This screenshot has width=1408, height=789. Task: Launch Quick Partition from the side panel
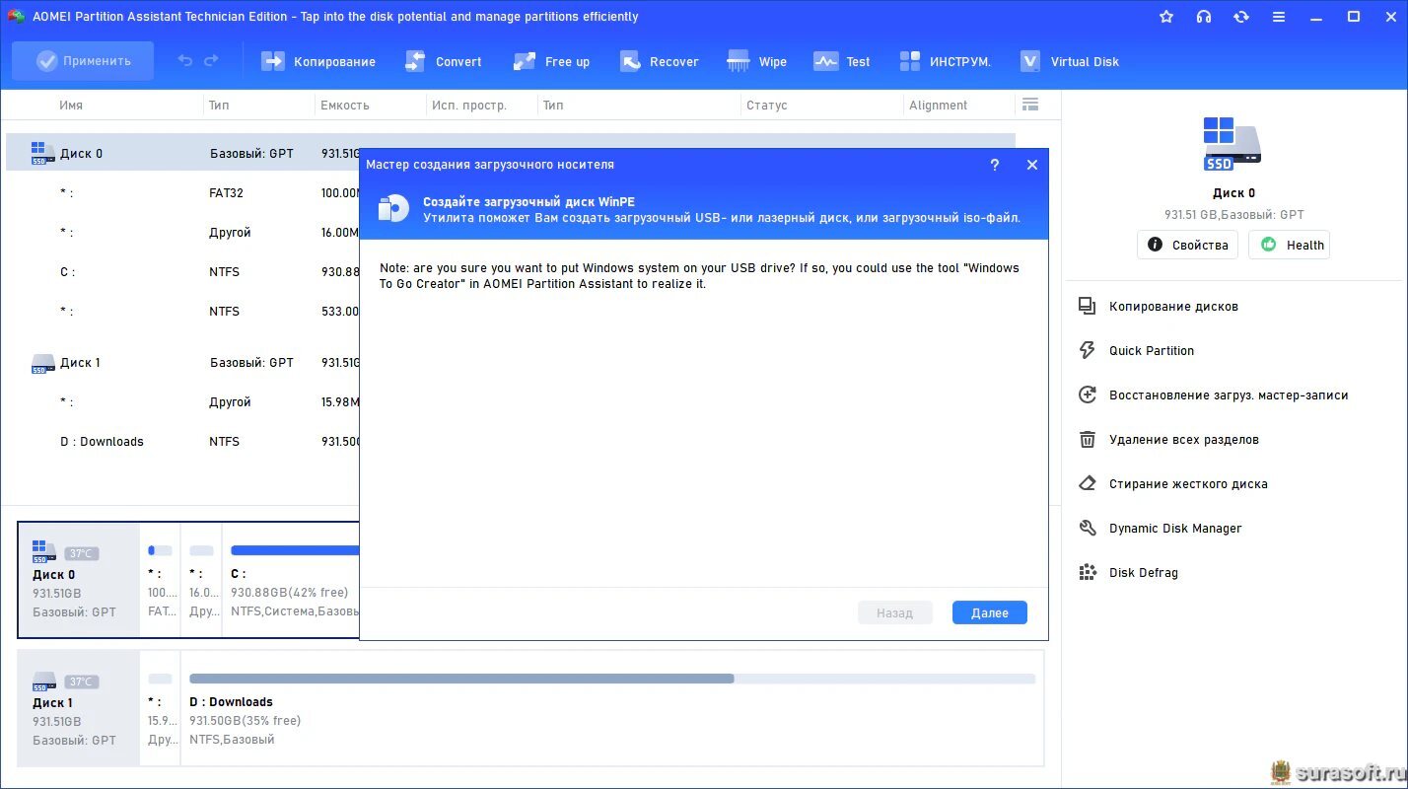click(x=1136, y=350)
